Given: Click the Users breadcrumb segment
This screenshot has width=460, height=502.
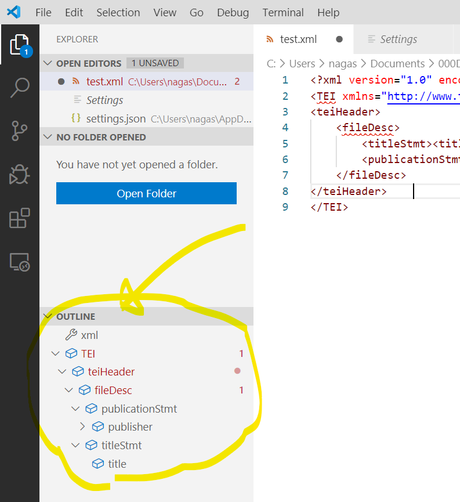Looking at the screenshot, I should [302, 64].
